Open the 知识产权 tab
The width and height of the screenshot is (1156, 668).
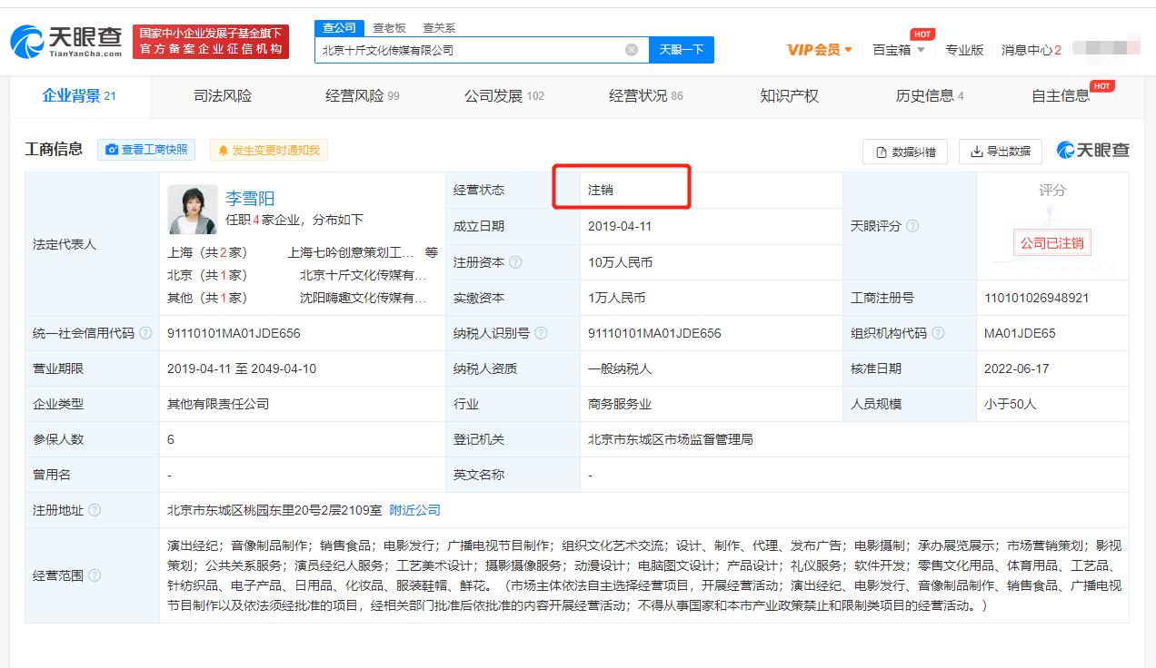(x=789, y=96)
